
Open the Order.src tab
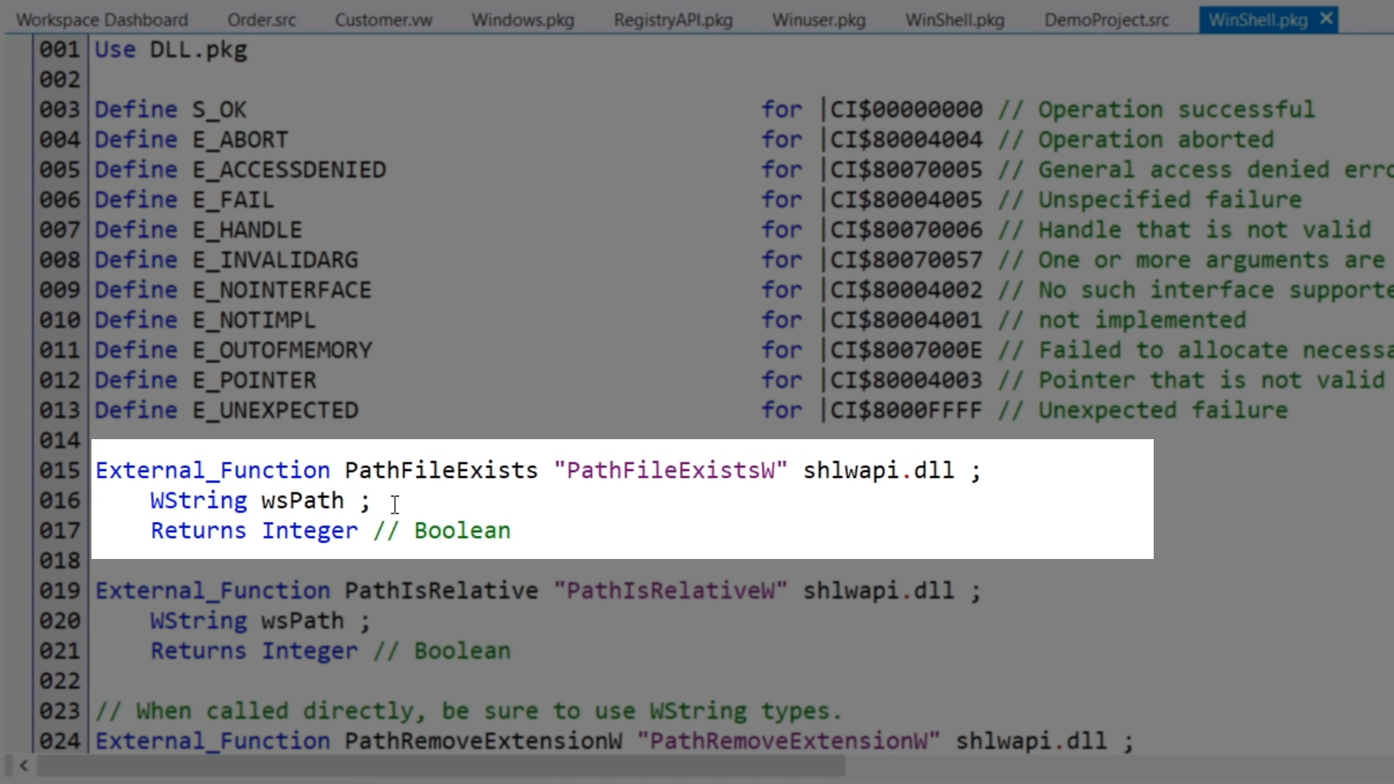261,20
